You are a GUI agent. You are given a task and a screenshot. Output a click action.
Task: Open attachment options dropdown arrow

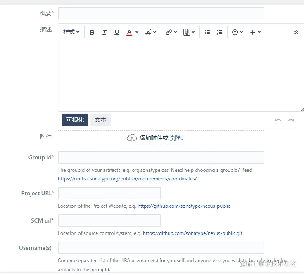click(x=193, y=32)
